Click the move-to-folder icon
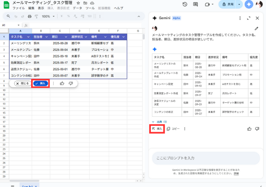Viewport: 266px width, 187px height. 85,3
